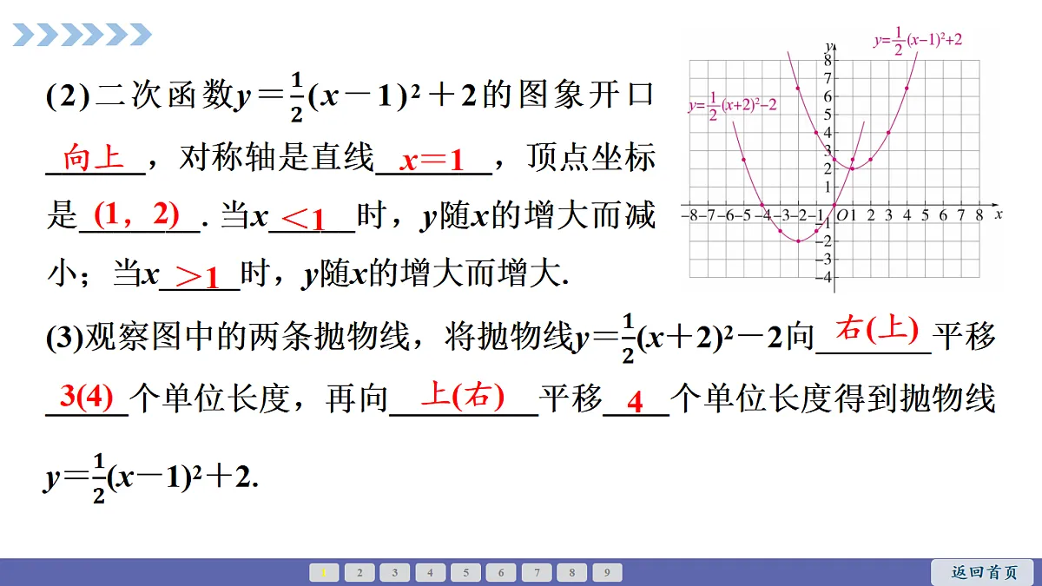
Task: Click the red answer 向上
Action: pyautogui.click(x=94, y=158)
